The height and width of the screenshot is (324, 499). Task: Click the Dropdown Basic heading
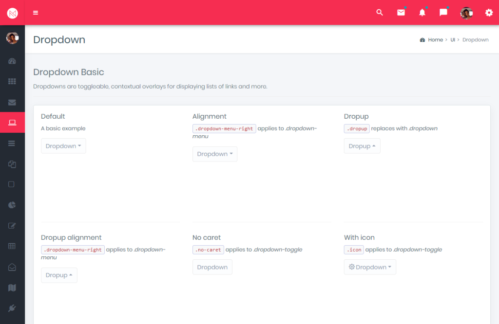[69, 72]
